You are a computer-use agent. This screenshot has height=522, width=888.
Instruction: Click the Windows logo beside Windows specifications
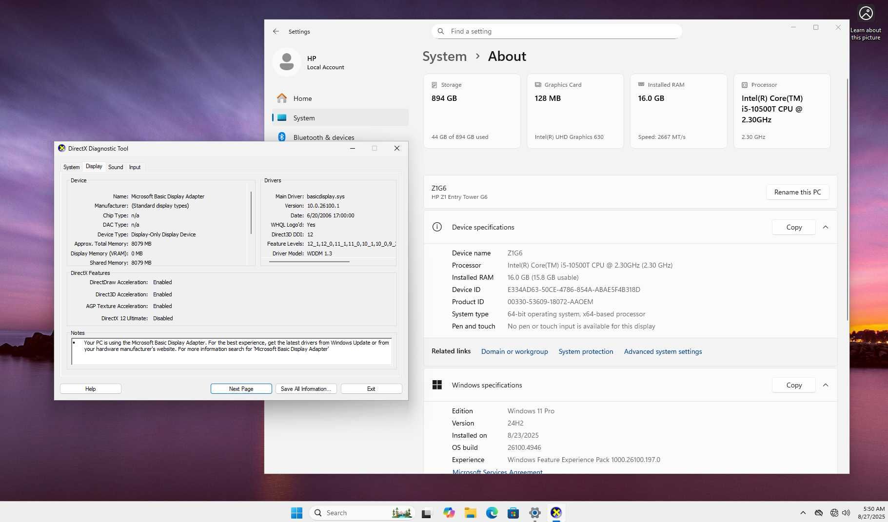437,385
